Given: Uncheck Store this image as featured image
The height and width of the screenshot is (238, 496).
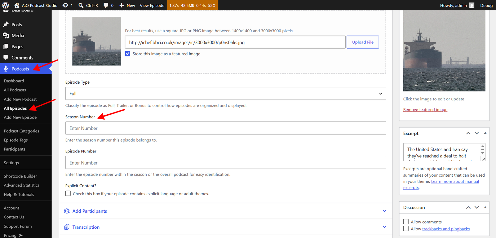Looking at the screenshot, I should click(128, 54).
